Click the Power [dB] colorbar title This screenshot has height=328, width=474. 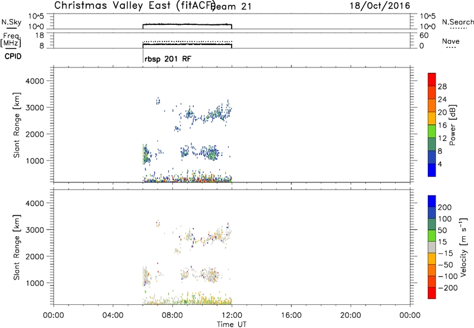click(x=453, y=125)
